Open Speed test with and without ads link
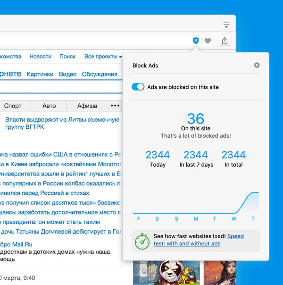Screen dimensions: 283x285 coord(198,240)
